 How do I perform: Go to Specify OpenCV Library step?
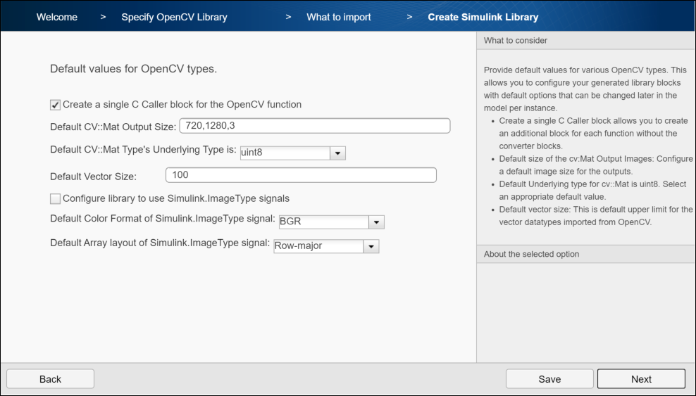[175, 18]
